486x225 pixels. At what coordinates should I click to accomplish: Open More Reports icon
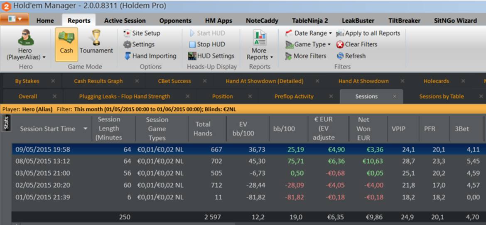[260, 38]
